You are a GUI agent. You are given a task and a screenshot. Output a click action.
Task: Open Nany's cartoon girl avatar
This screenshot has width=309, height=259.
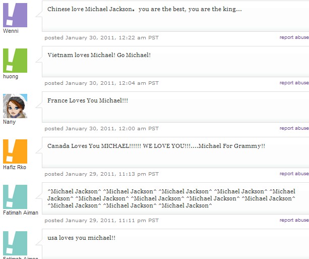pos(15,106)
